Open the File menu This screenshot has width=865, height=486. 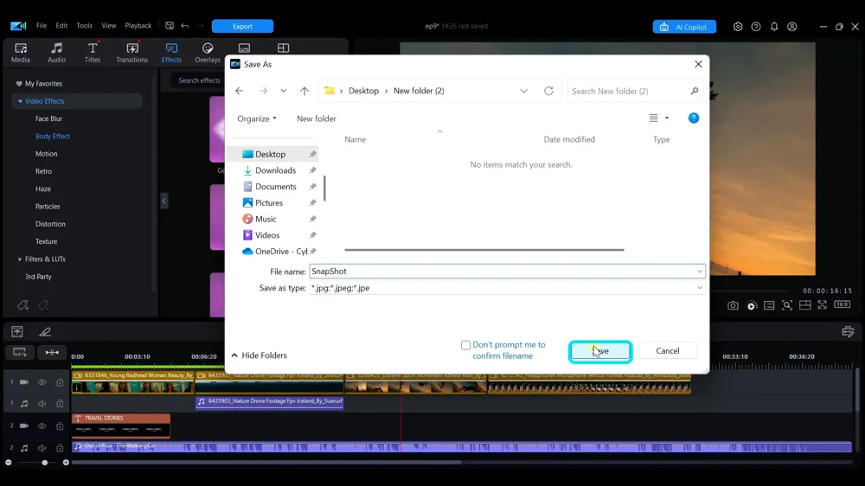pos(42,26)
